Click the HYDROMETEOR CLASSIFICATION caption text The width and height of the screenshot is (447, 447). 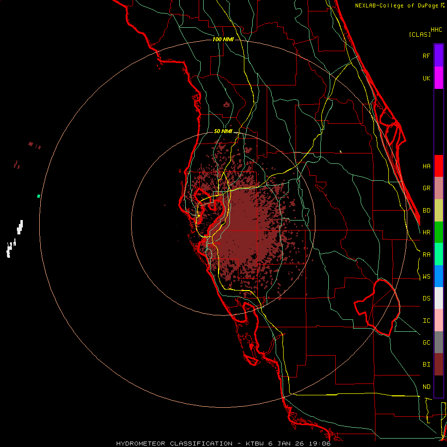click(174, 444)
